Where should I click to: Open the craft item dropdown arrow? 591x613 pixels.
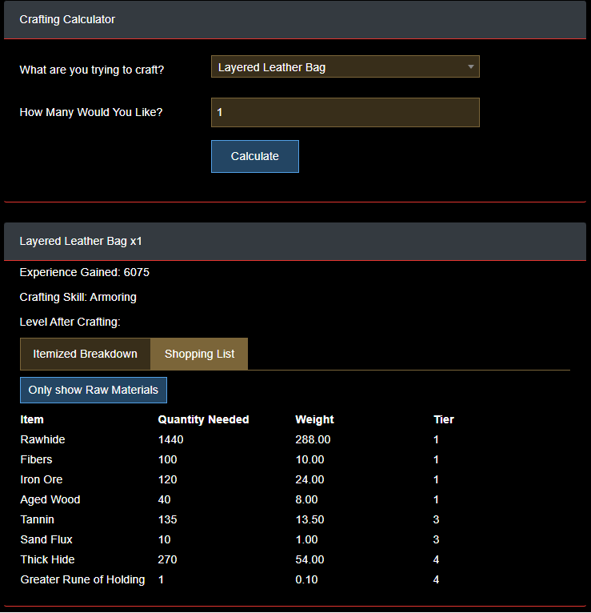pyautogui.click(x=471, y=67)
